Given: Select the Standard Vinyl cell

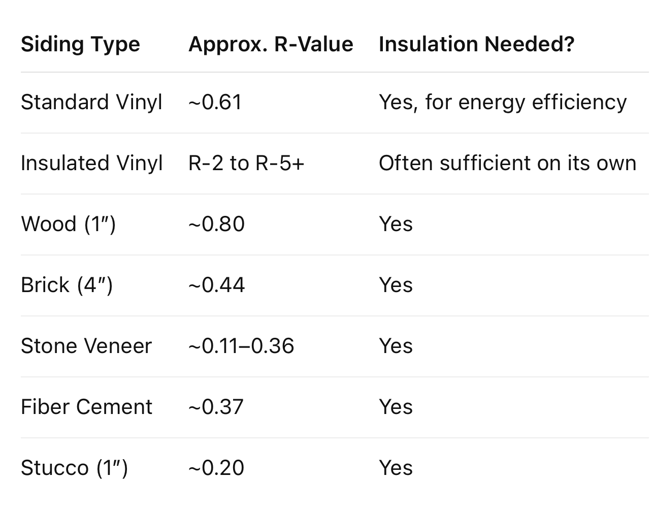Looking at the screenshot, I should pyautogui.click(x=91, y=102).
